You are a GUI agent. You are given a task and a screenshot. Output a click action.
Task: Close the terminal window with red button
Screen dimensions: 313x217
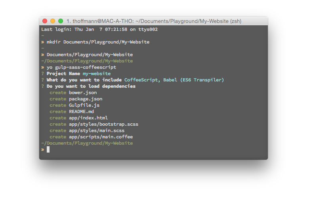pyautogui.click(x=45, y=21)
